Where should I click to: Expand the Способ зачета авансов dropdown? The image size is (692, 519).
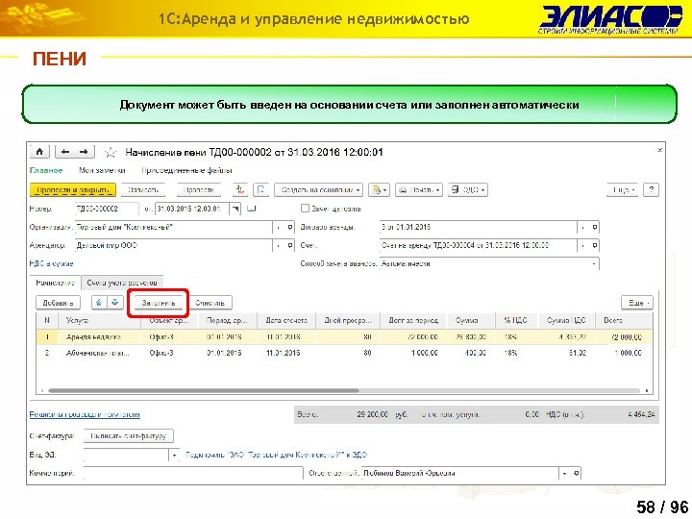coord(594,264)
